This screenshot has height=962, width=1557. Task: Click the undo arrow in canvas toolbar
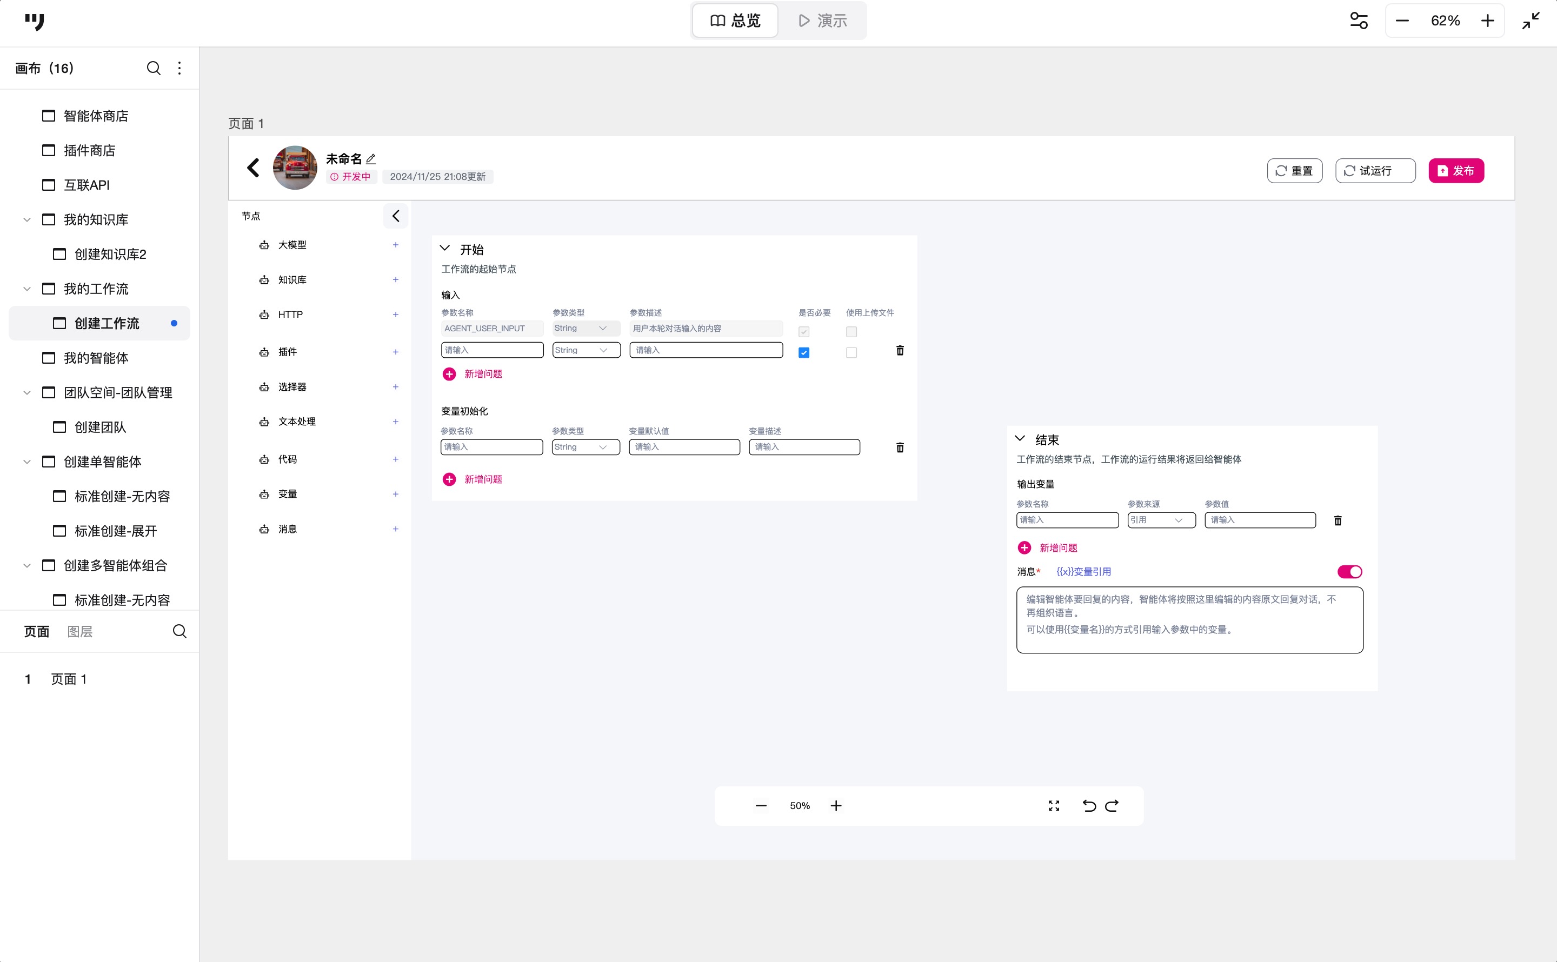coord(1089,805)
